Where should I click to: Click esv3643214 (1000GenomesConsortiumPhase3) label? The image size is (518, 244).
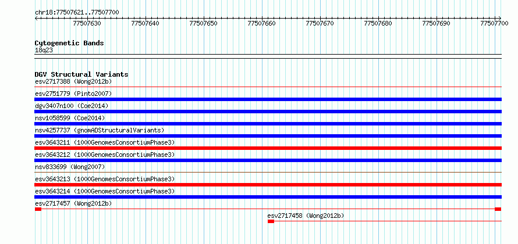click(x=105, y=191)
